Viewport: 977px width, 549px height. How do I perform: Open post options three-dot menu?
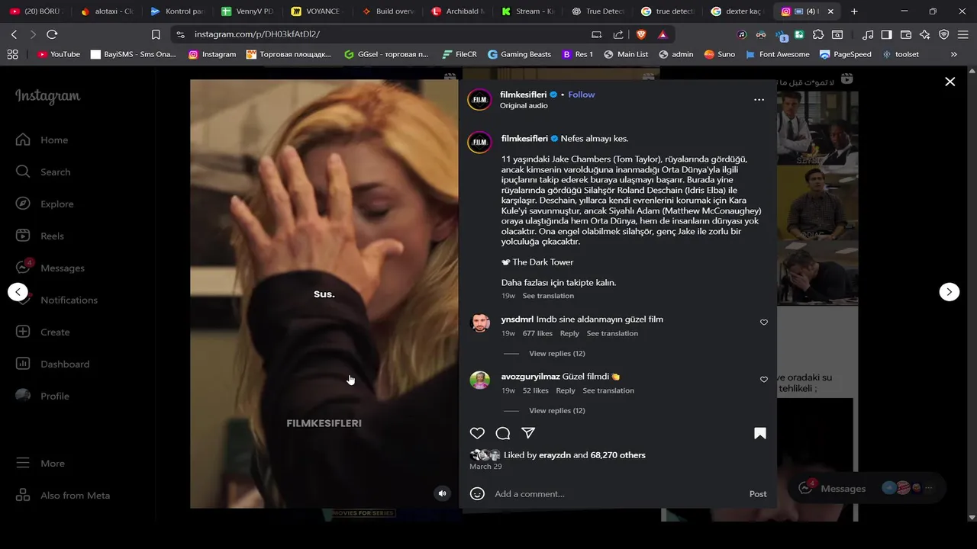point(759,100)
